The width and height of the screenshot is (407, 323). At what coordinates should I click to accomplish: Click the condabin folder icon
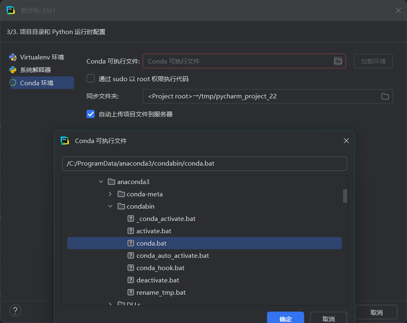click(x=121, y=206)
